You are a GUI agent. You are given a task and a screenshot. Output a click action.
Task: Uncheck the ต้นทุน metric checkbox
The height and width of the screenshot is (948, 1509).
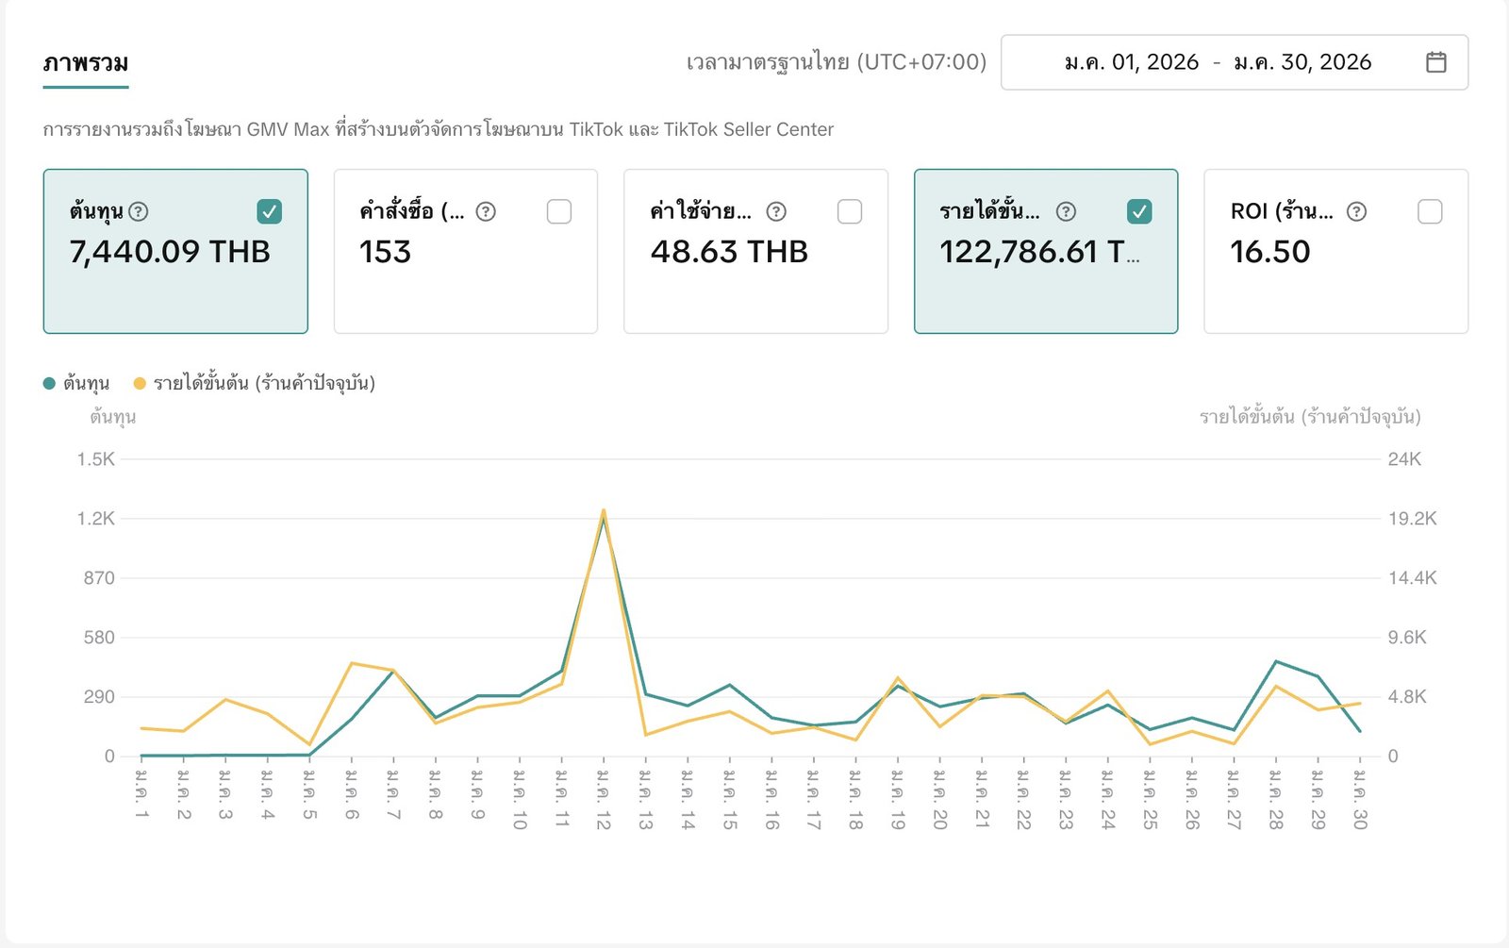pyautogui.click(x=269, y=211)
